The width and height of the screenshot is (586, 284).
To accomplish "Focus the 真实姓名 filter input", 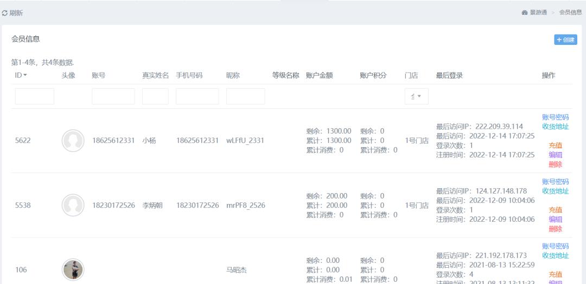I will (x=155, y=96).
